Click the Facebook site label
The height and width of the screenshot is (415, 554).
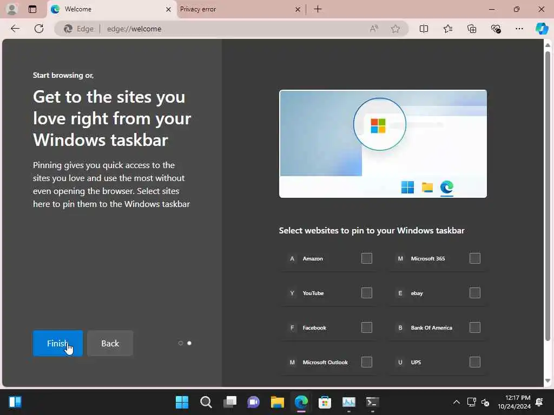point(314,328)
